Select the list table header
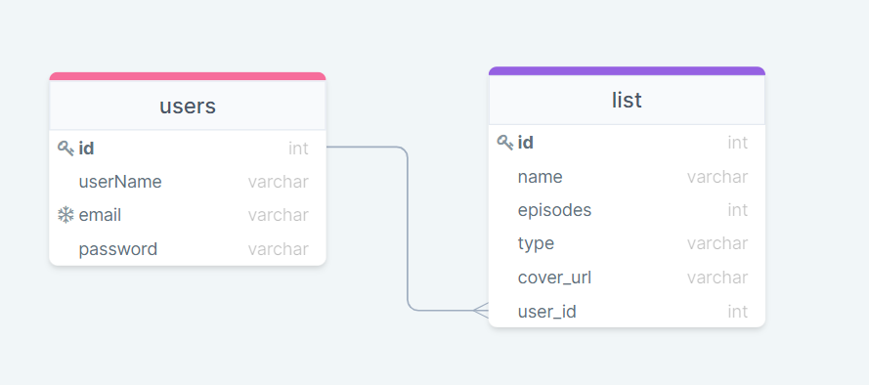Viewport: 869px width, 385px height. (x=627, y=100)
